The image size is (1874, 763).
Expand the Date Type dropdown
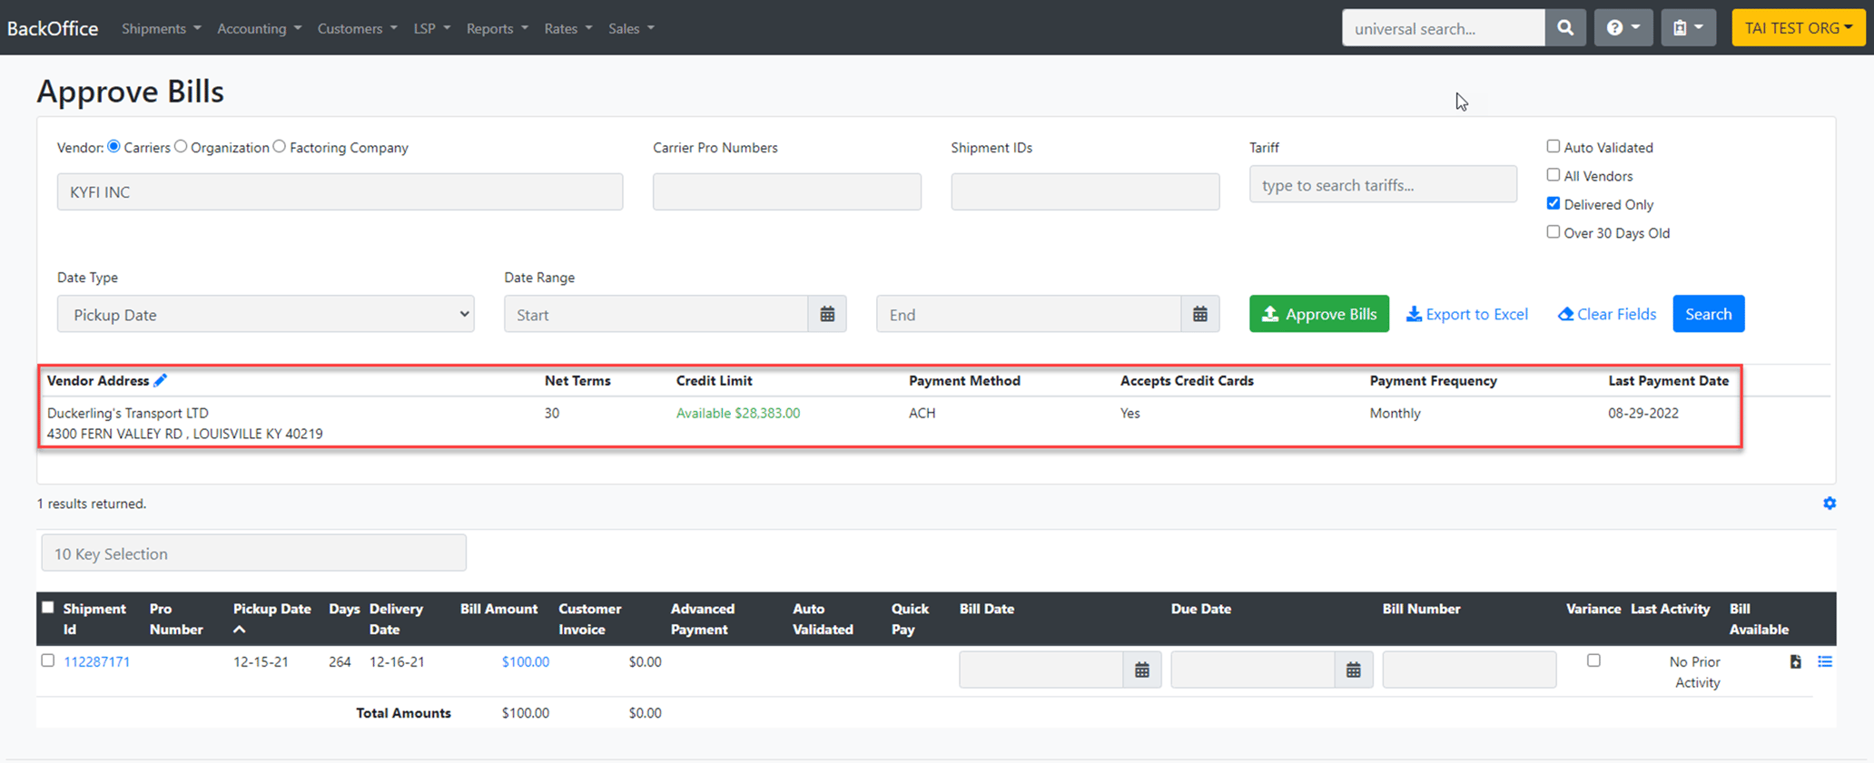tap(265, 315)
